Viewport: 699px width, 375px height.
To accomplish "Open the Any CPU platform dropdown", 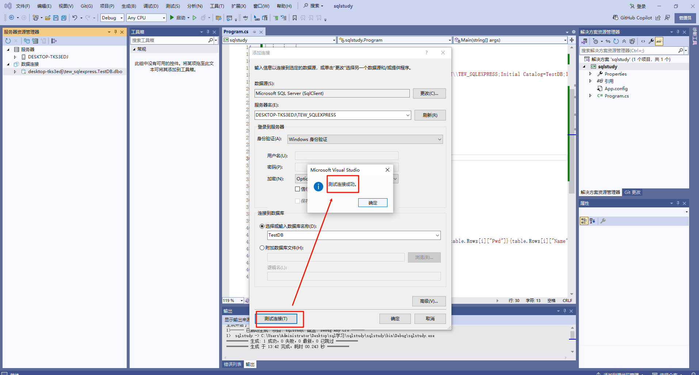I will [146, 18].
